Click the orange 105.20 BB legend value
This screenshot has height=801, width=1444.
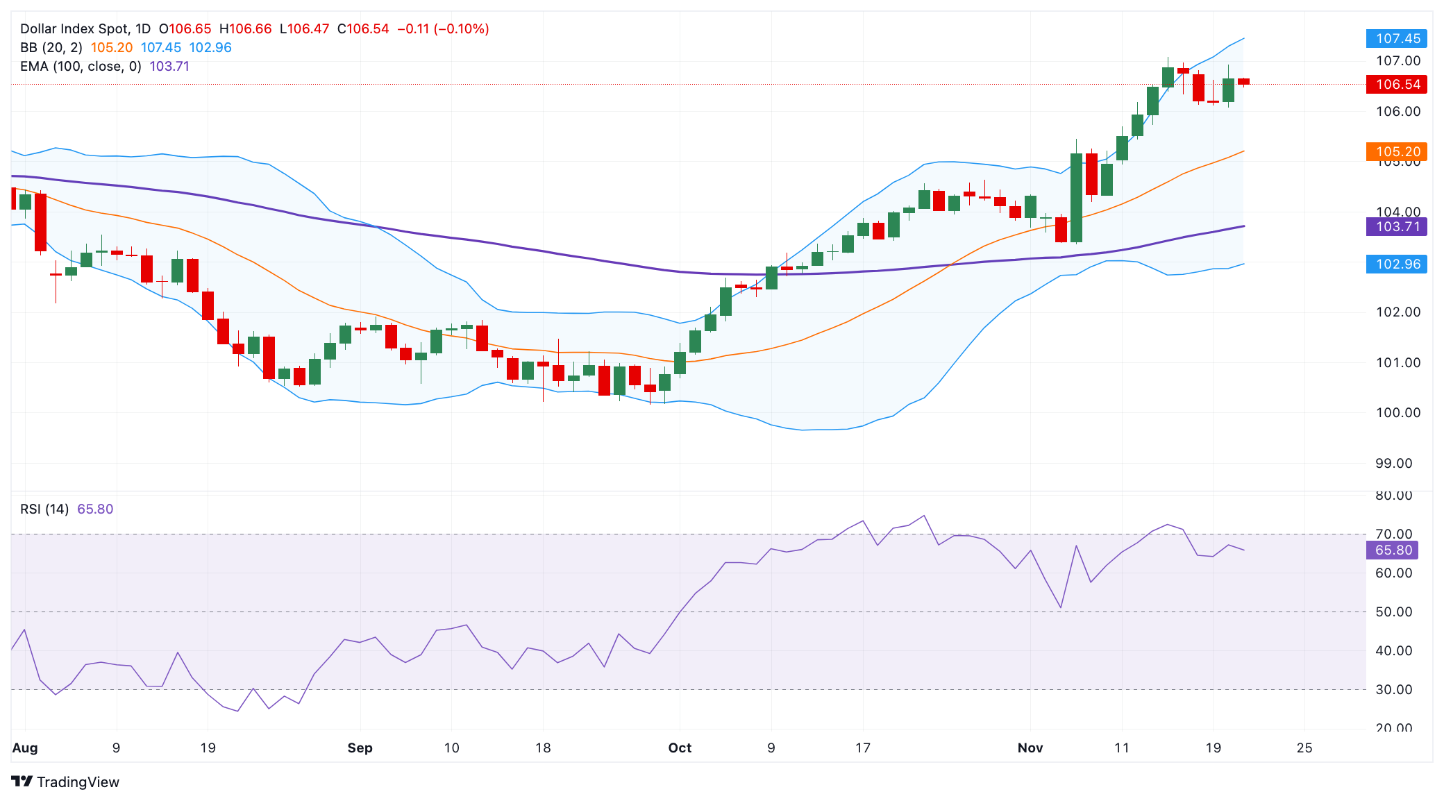[112, 47]
